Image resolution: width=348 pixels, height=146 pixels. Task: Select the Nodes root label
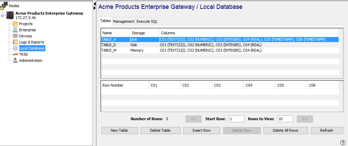[14, 6]
